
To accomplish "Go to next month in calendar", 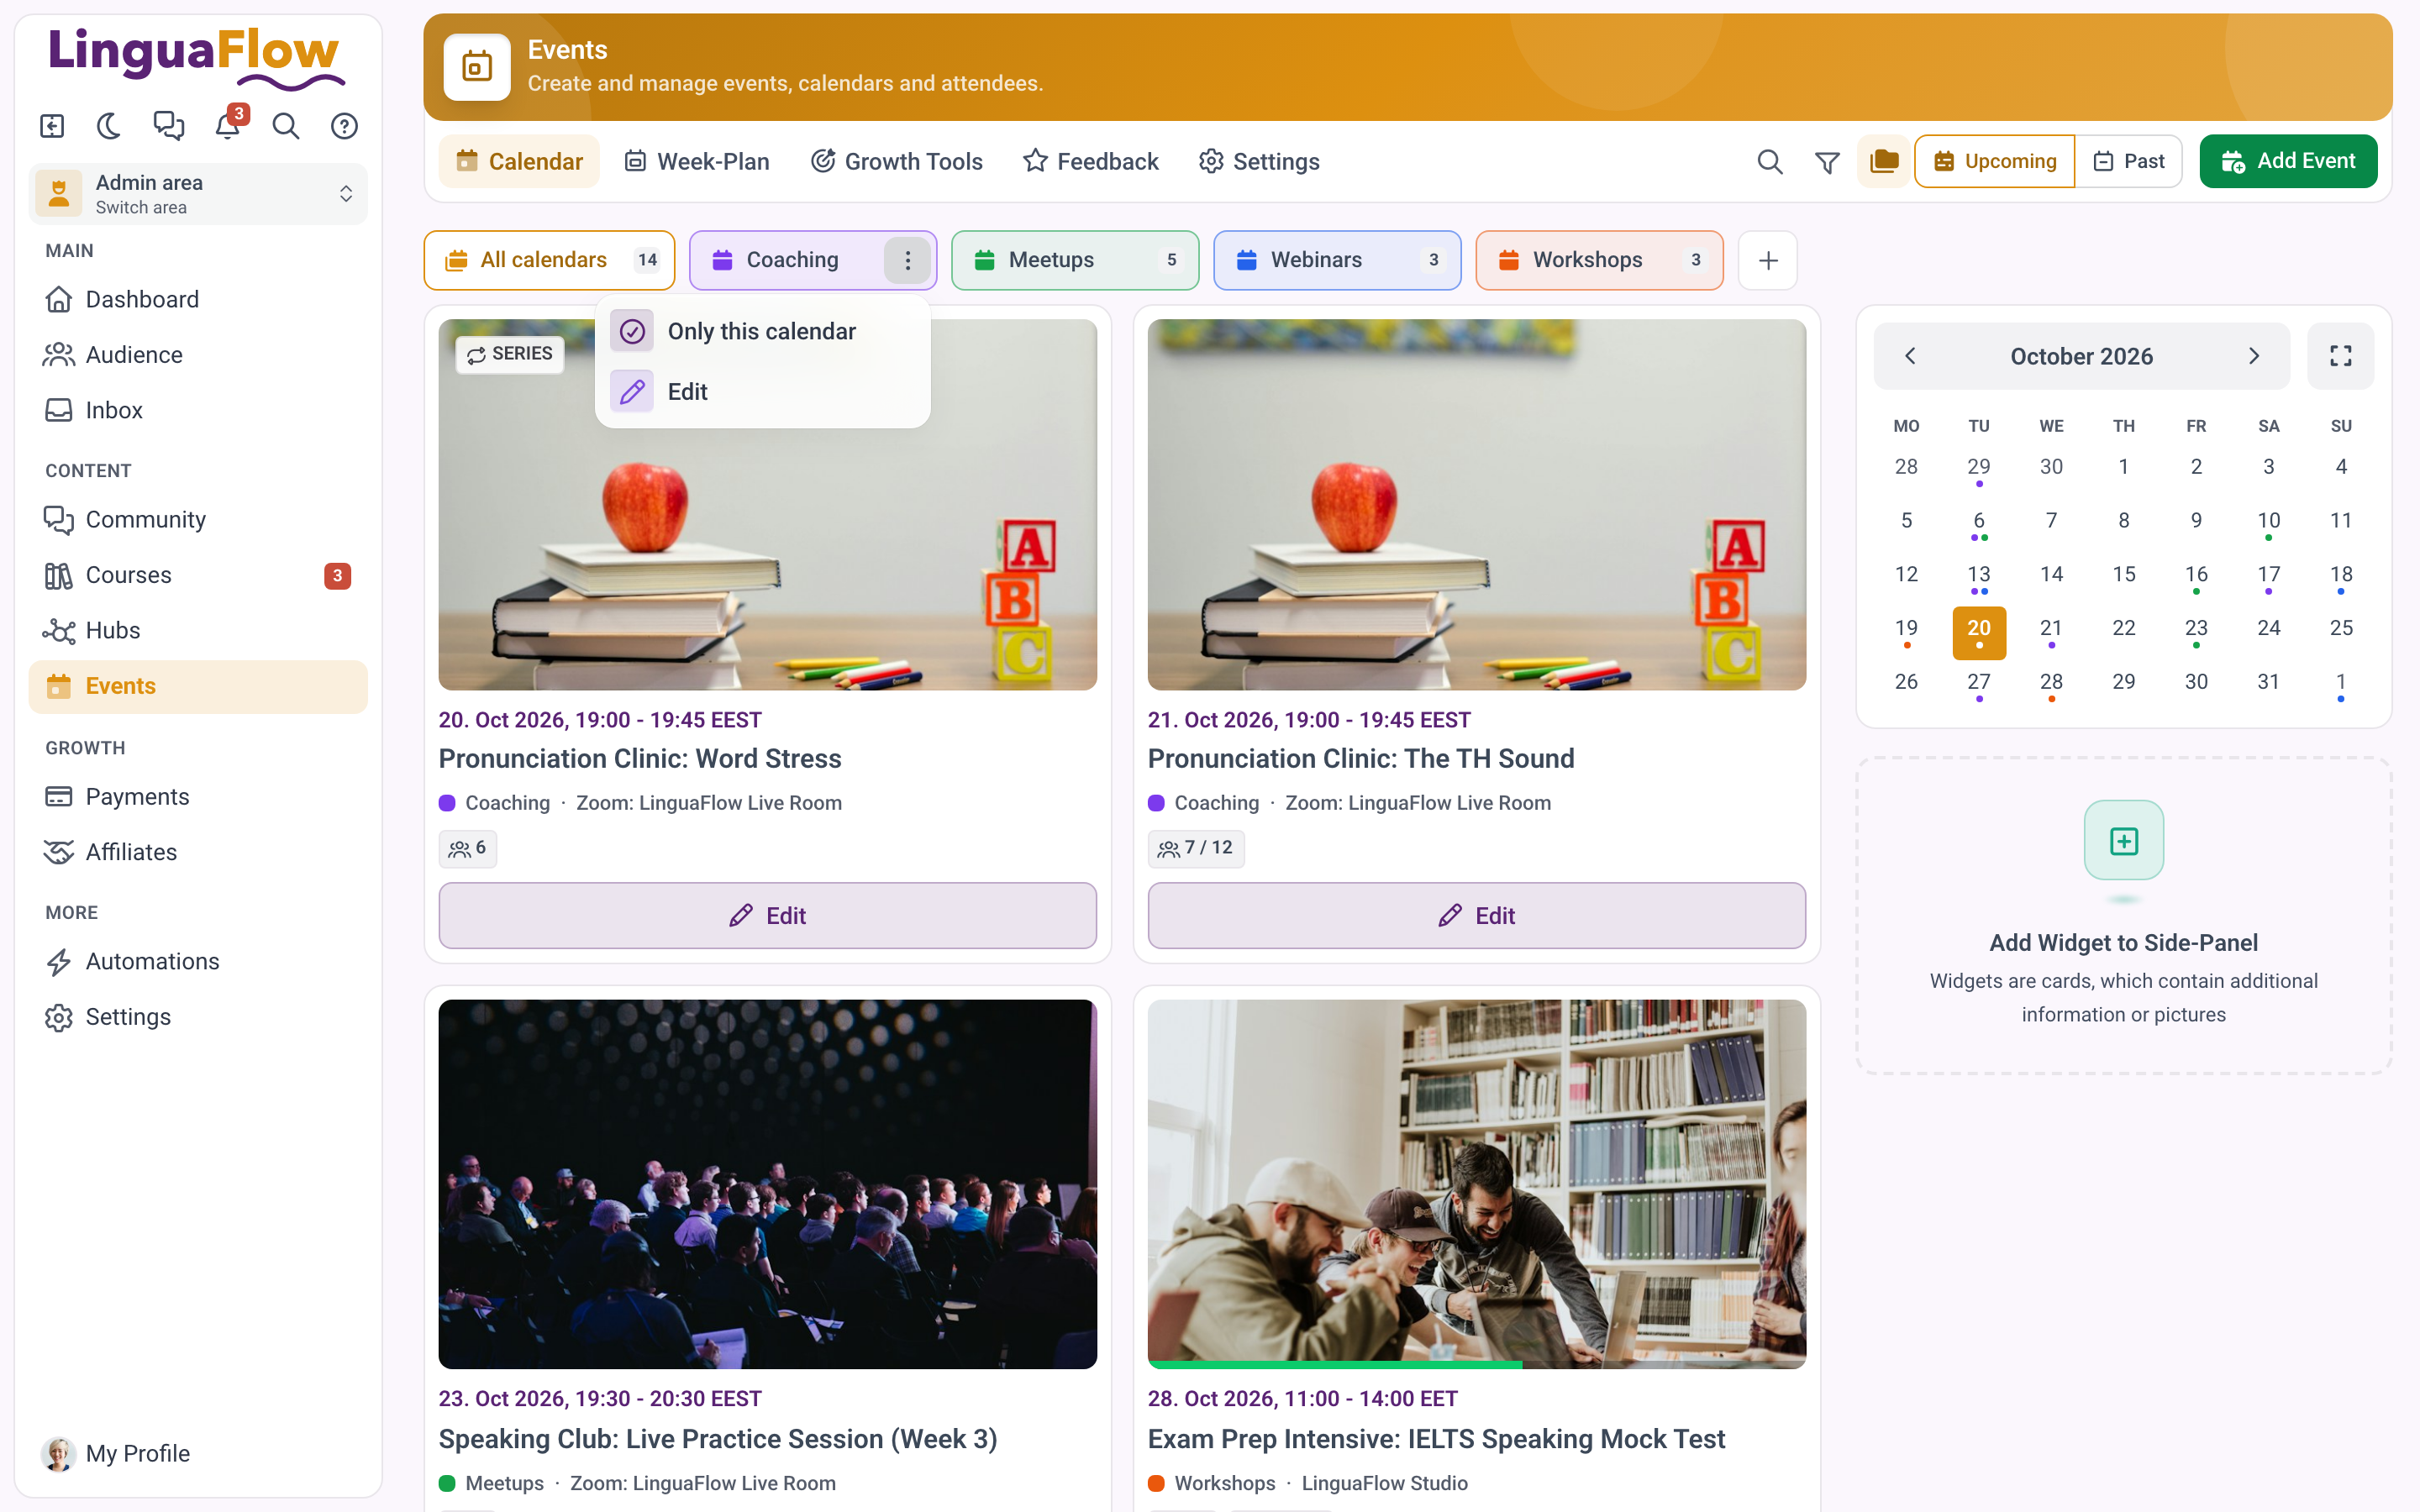I will click(2254, 356).
